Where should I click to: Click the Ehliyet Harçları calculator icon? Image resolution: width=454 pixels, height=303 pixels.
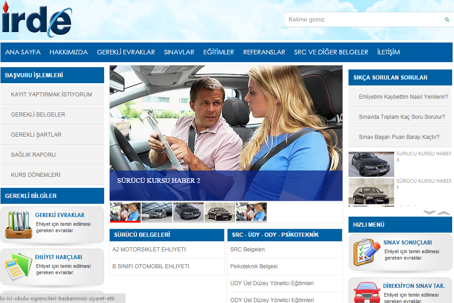[x=18, y=266]
